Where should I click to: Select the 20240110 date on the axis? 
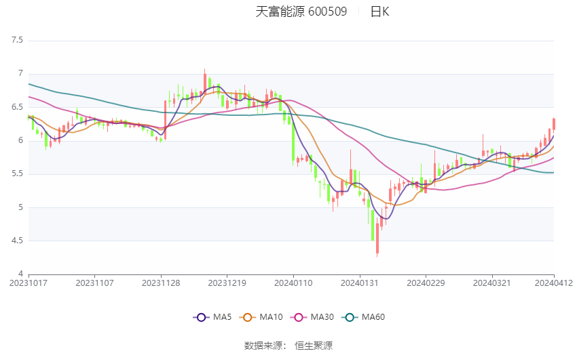click(293, 283)
